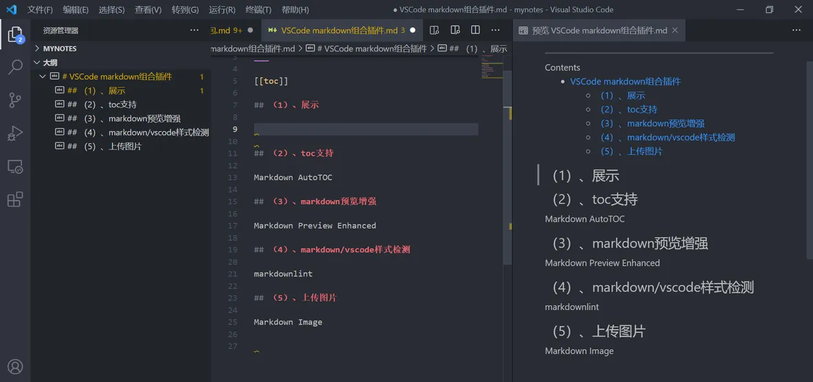
Task: Click the 资源管理器 panel title
Action: pos(60,31)
